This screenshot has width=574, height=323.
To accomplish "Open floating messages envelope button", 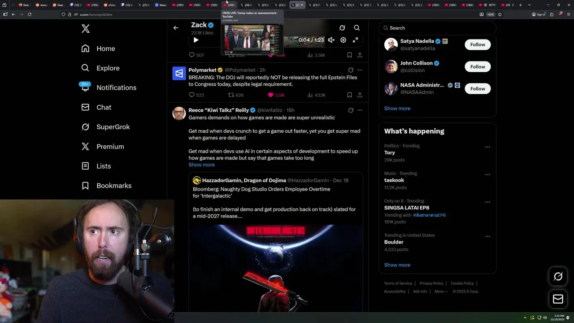I will pos(558,299).
